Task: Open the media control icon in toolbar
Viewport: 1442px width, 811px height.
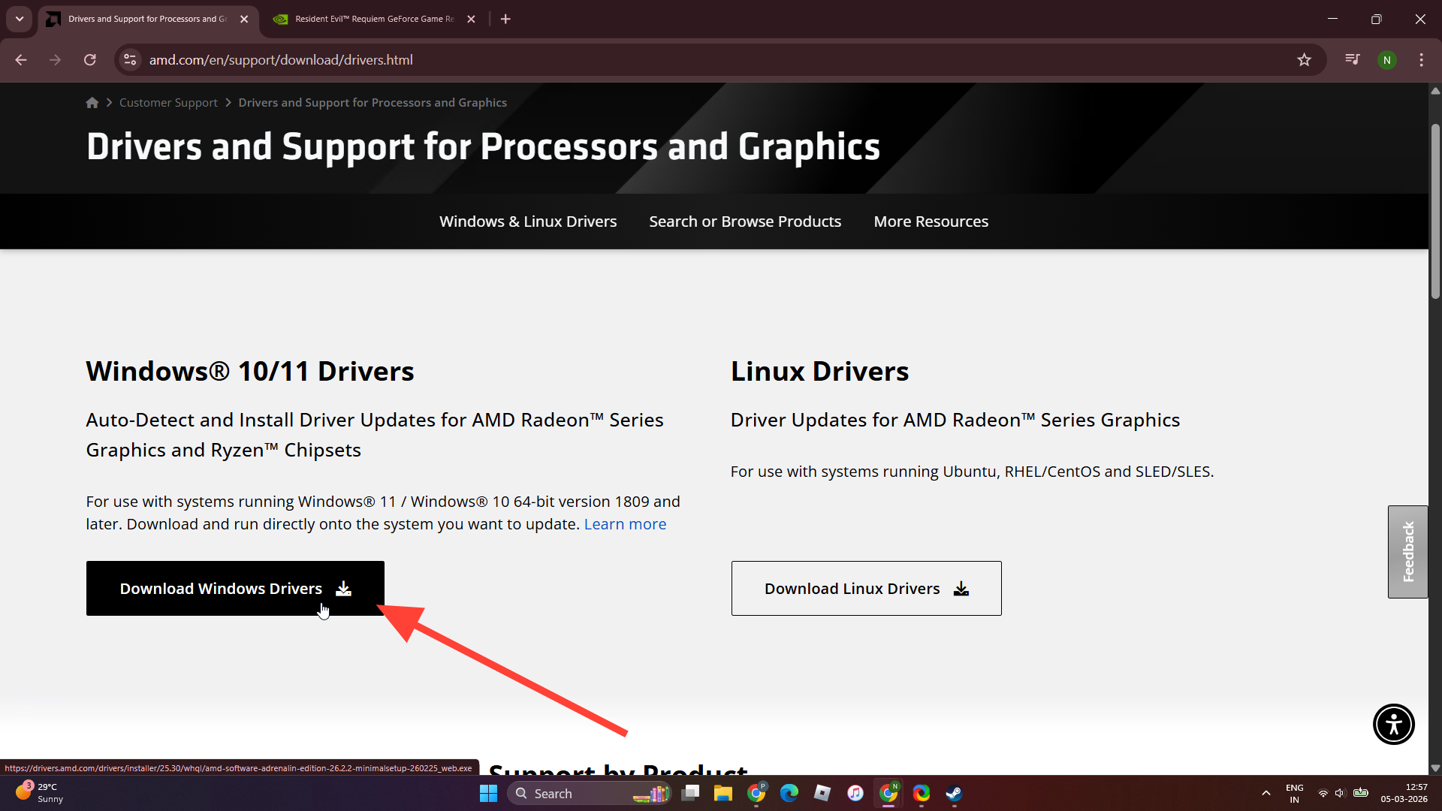Action: (x=1353, y=60)
